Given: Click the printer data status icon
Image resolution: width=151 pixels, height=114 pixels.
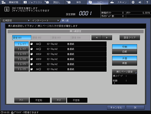Looking at the screenshot, I should (12, 112).
